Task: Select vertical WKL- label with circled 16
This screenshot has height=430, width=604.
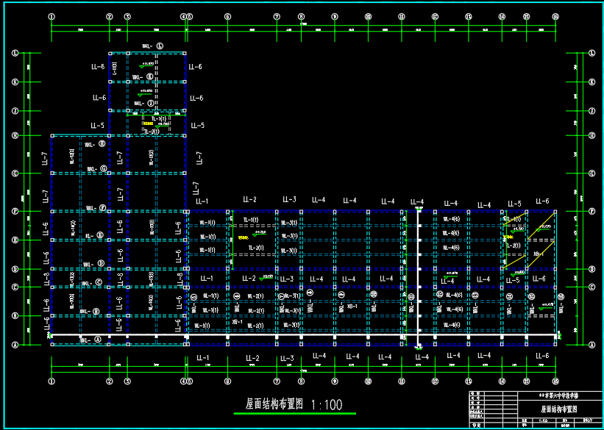Action: tap(561, 304)
